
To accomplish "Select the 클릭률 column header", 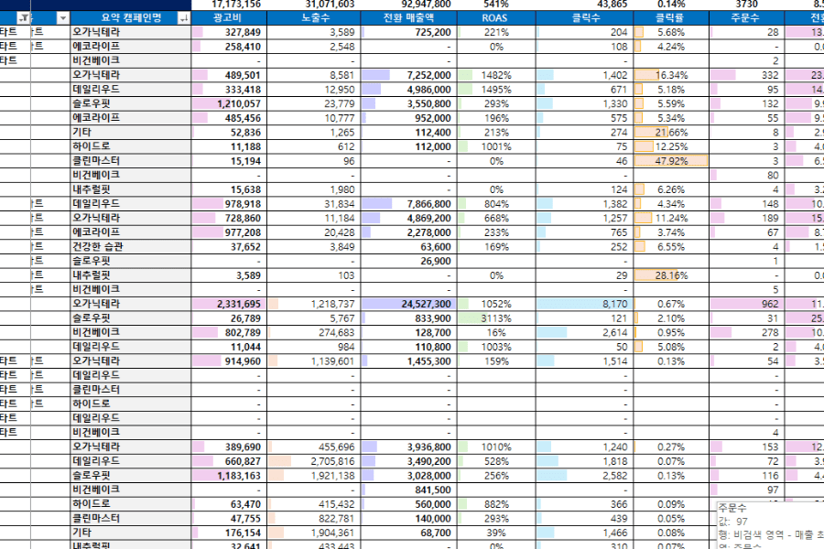I will [x=671, y=18].
